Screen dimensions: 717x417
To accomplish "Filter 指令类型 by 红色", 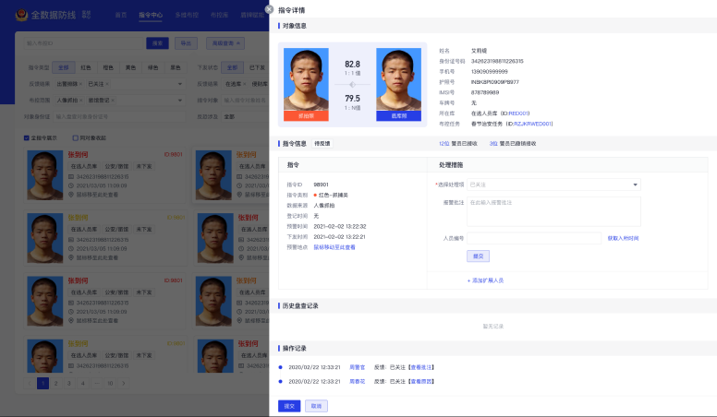I will [86, 67].
